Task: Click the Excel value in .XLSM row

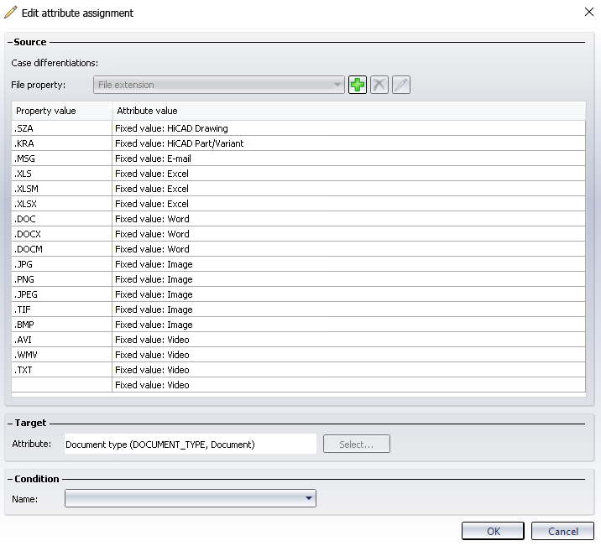Action: [349, 189]
